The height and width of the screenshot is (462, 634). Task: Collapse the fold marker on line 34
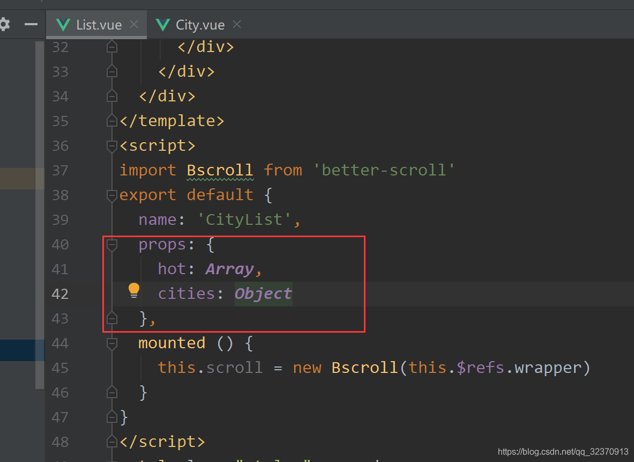coord(112,96)
